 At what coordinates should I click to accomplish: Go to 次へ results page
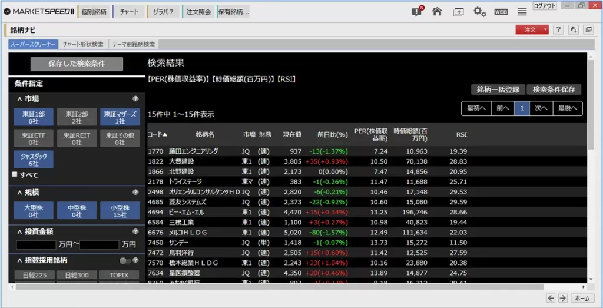coord(541,108)
